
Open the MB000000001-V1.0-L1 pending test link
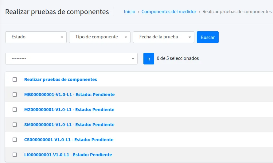(69, 95)
